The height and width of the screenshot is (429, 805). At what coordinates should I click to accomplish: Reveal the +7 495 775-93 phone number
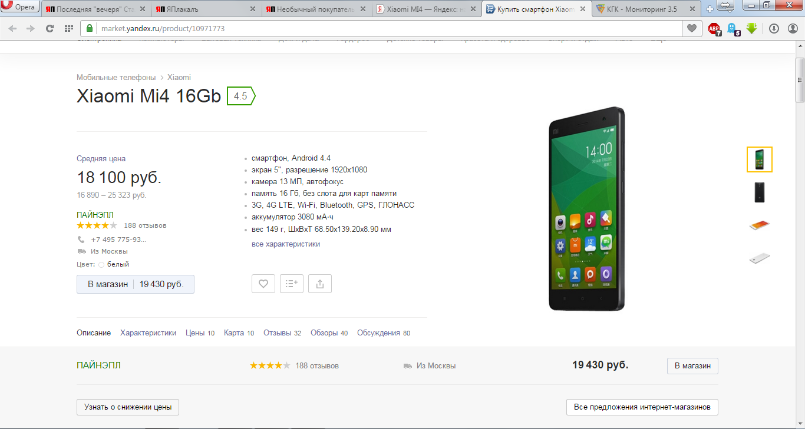tap(118, 240)
